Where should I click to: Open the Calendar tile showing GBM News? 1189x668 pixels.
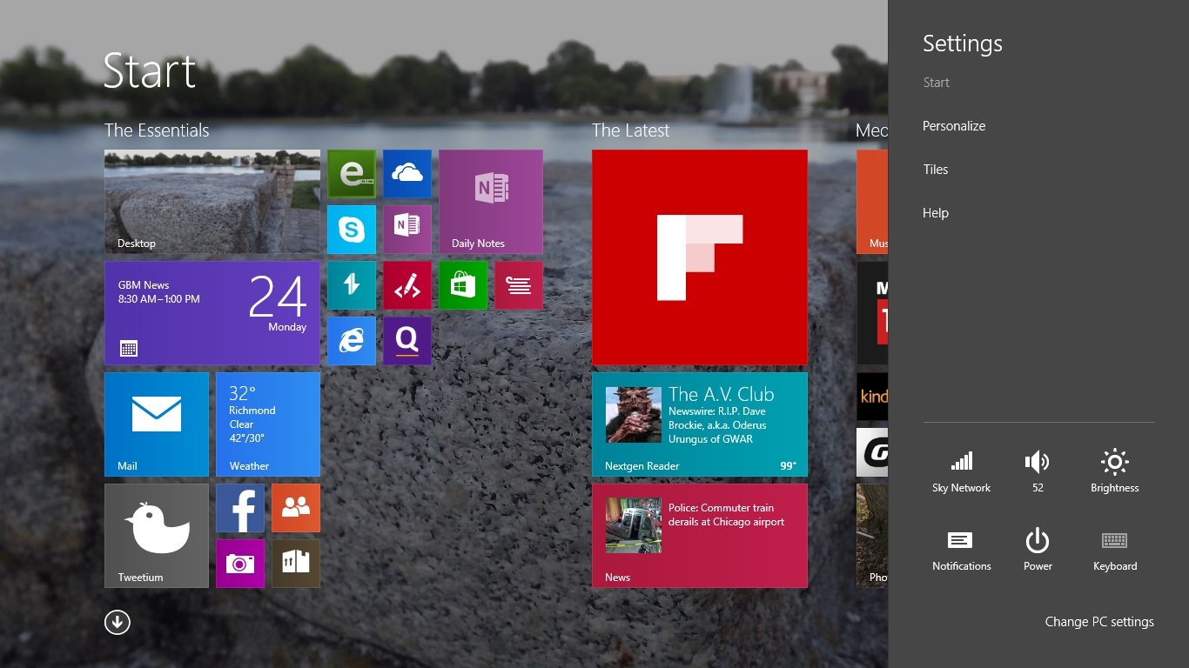[x=212, y=313]
